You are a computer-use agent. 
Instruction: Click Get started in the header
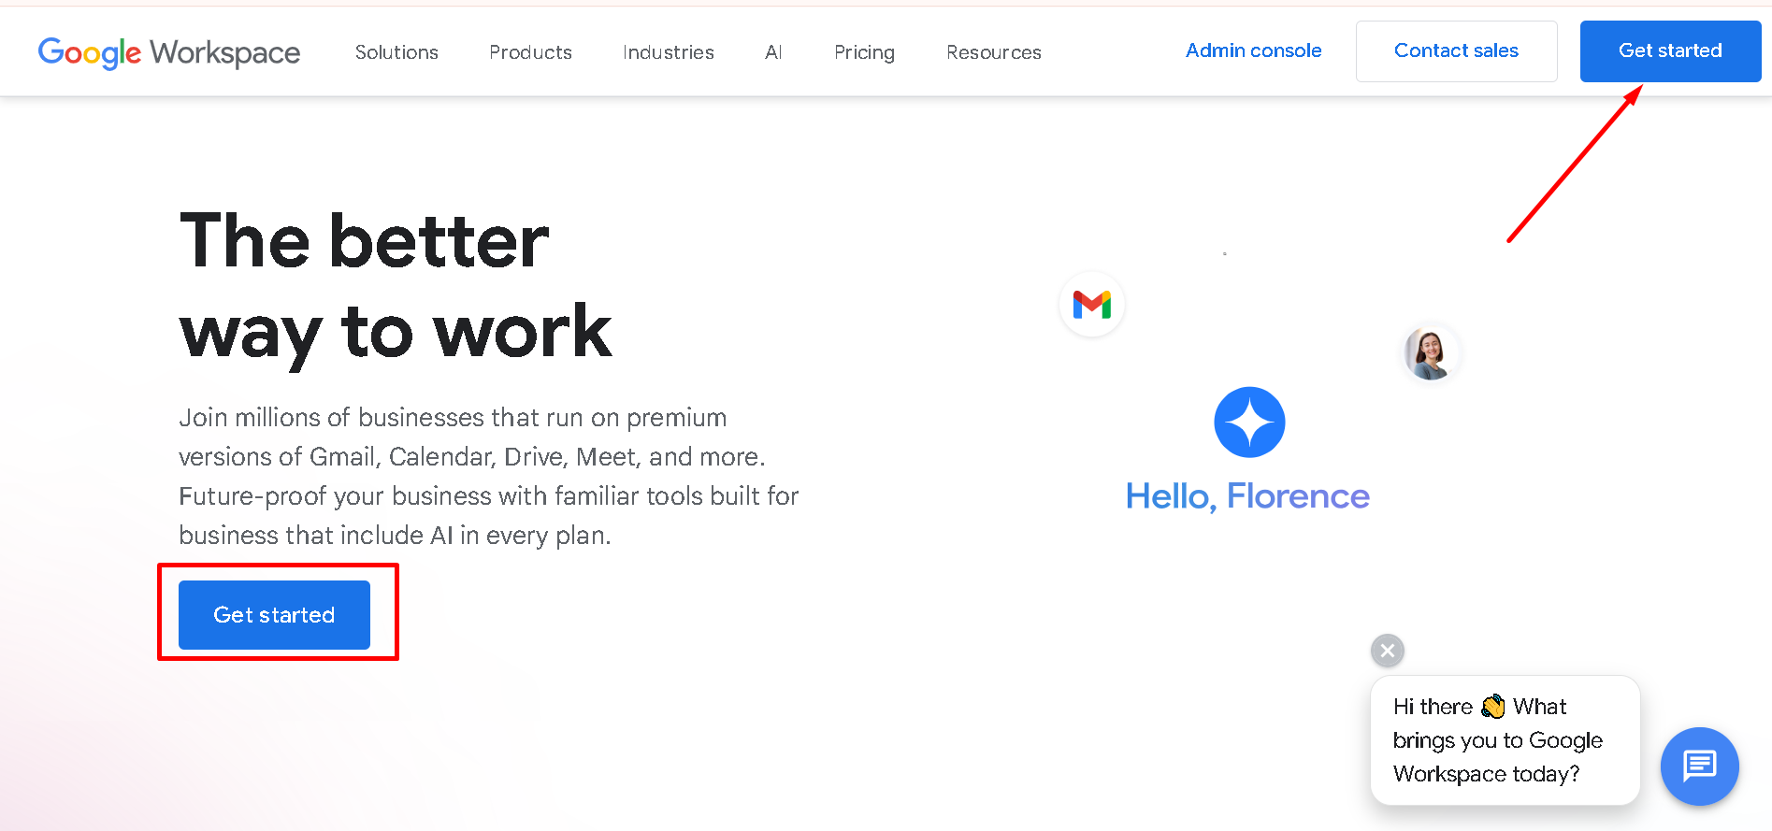point(1670,51)
